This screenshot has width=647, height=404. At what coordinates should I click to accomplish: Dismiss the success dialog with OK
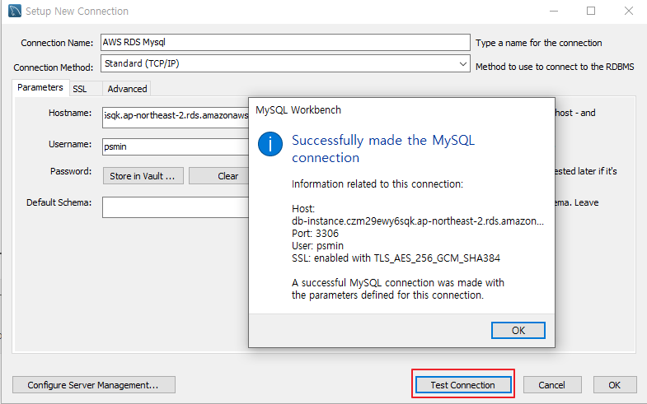point(518,330)
